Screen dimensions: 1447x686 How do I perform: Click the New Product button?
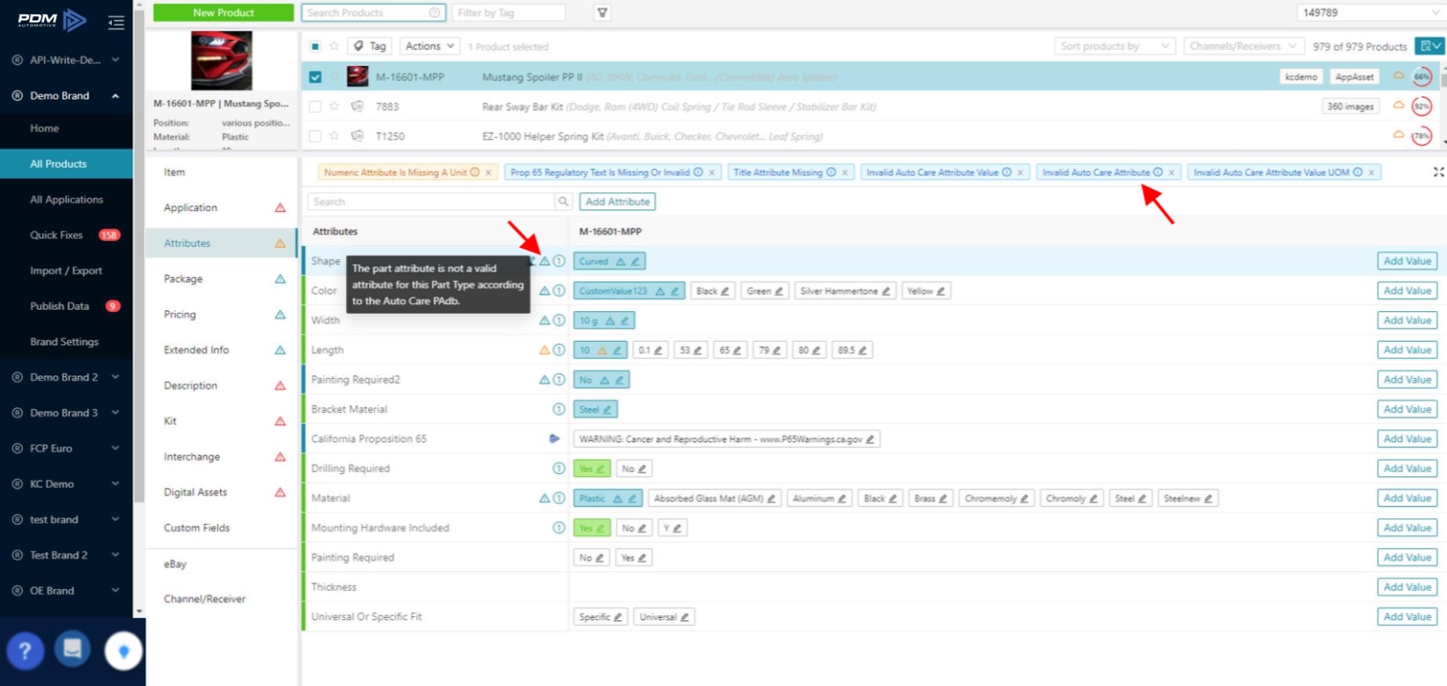point(224,12)
